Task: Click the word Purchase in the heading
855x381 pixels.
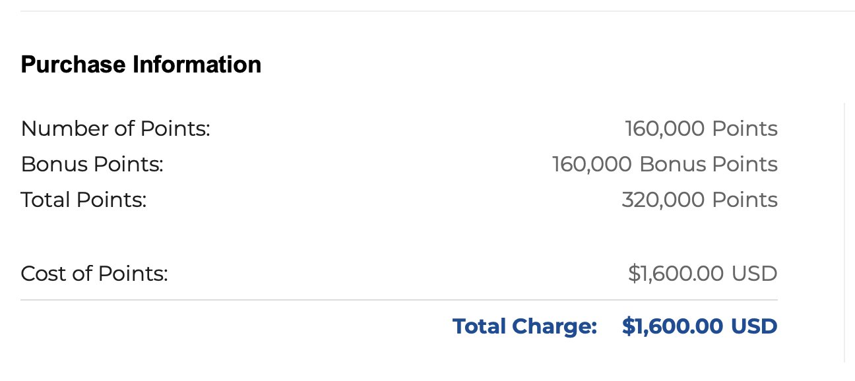Action: coord(74,65)
